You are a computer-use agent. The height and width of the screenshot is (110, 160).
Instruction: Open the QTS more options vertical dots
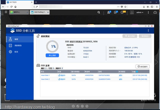click(x=148, y=12)
